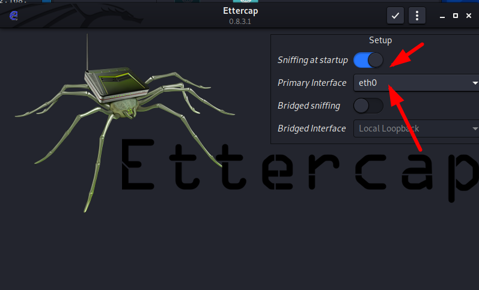
Task: Open the Primary Interface eth0 dropdown
Action: pyautogui.click(x=416, y=83)
